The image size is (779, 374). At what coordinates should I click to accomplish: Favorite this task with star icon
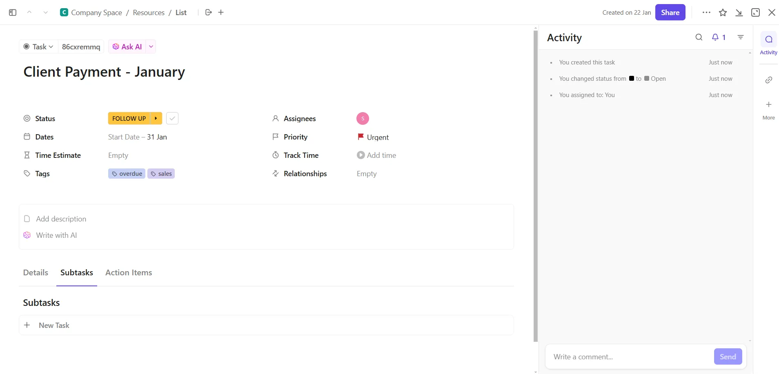click(x=723, y=13)
